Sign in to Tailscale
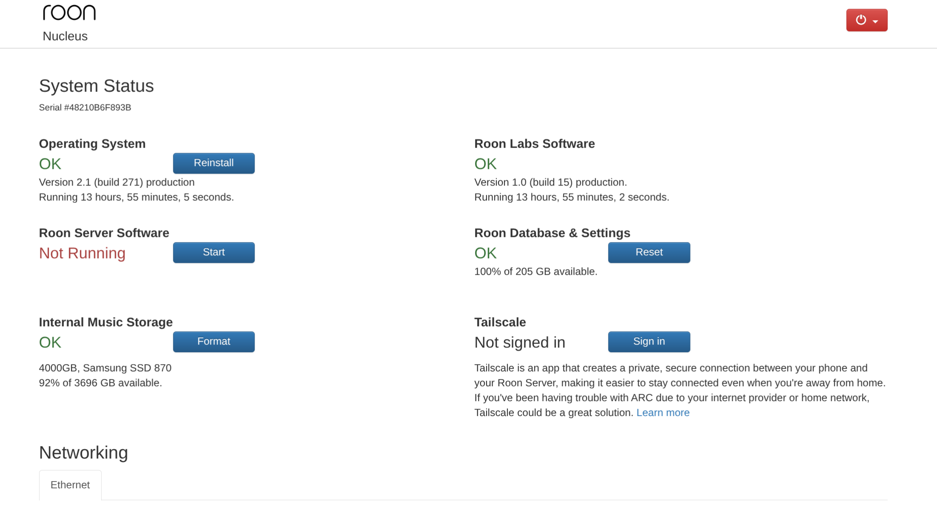This screenshot has width=937, height=507. (x=649, y=342)
